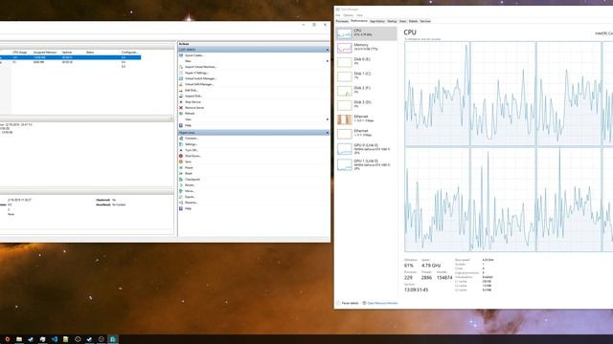The height and width of the screenshot is (344, 613).
Task: Click Uptime column header in VM list
Action: point(67,53)
